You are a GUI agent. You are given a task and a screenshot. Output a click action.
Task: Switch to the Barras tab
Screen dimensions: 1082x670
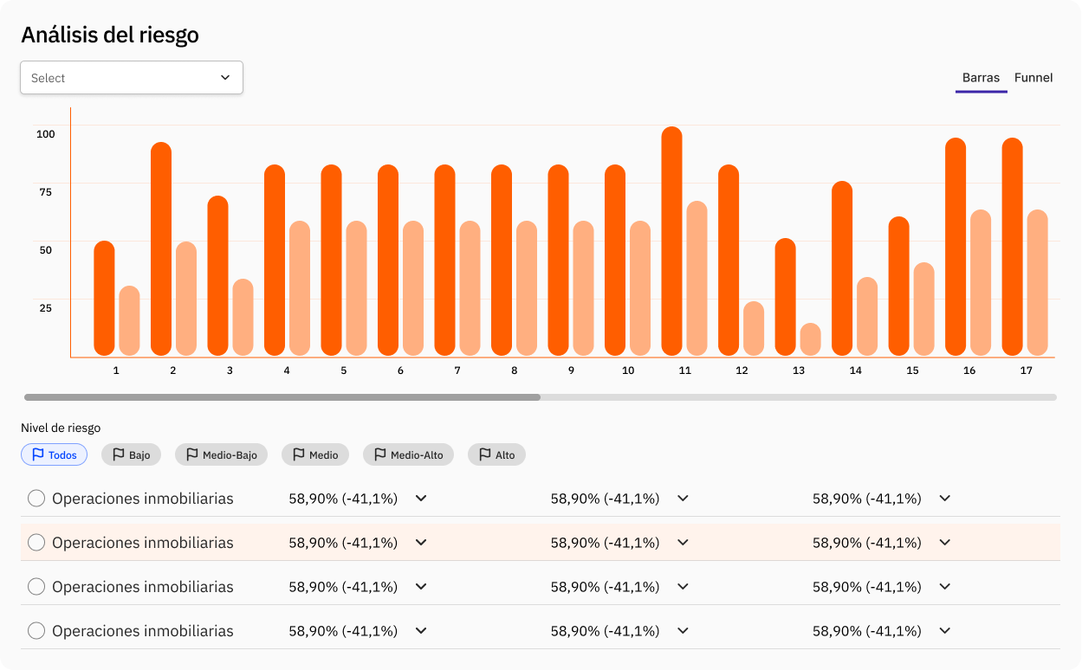[x=981, y=78]
